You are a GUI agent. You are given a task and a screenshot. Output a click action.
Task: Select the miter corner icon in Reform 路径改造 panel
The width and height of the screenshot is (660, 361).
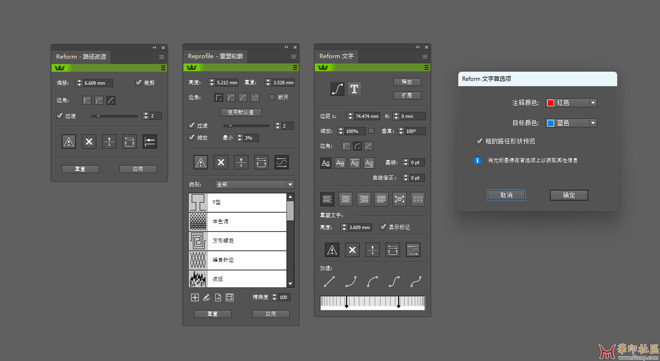pyautogui.click(x=87, y=101)
